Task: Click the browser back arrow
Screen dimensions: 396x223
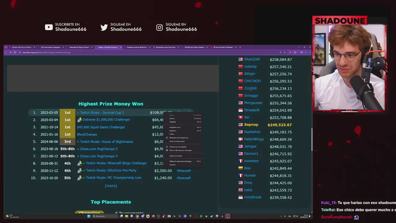Action: click(6, 52)
